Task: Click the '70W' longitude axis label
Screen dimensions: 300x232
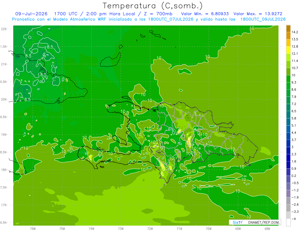Action: click(x=209, y=228)
